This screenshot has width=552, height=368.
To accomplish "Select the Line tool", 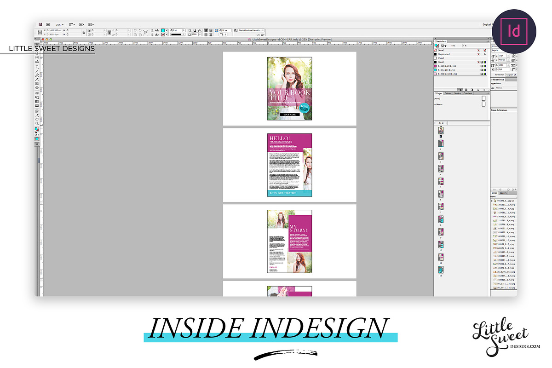I will click(37, 71).
